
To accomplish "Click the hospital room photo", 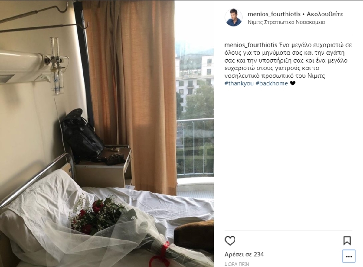I will coord(107,133).
